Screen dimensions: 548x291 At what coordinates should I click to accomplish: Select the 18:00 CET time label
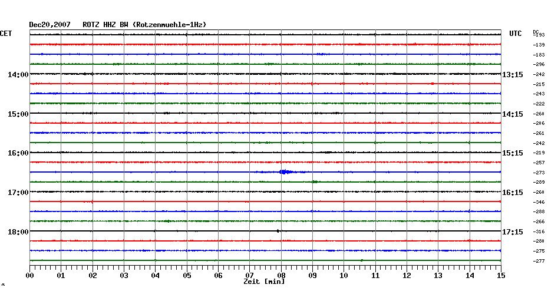pyautogui.click(x=18, y=232)
